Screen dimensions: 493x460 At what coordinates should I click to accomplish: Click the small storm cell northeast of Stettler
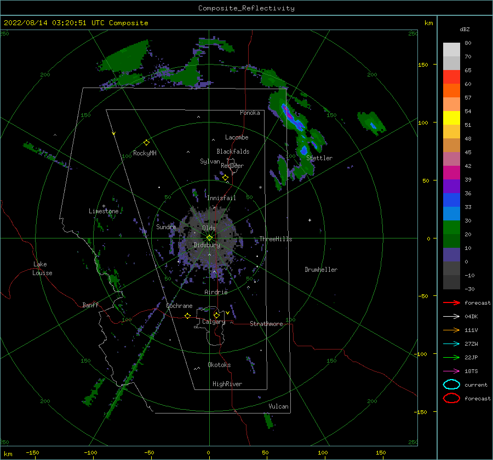tap(372, 124)
